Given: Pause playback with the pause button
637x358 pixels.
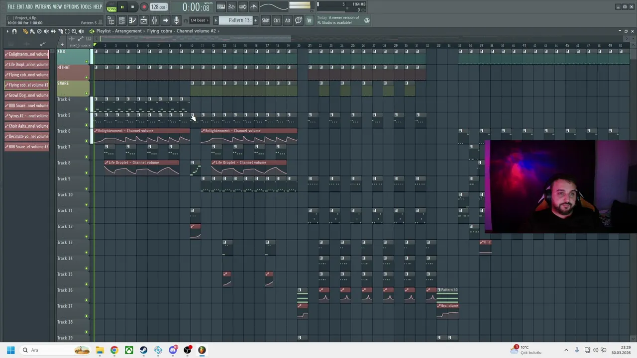Looking at the screenshot, I should point(122,7).
